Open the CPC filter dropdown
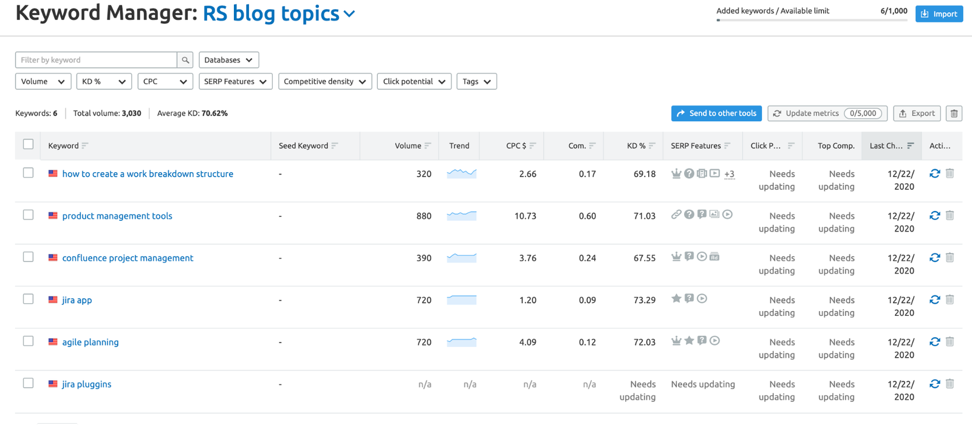This screenshot has width=972, height=425. [165, 81]
